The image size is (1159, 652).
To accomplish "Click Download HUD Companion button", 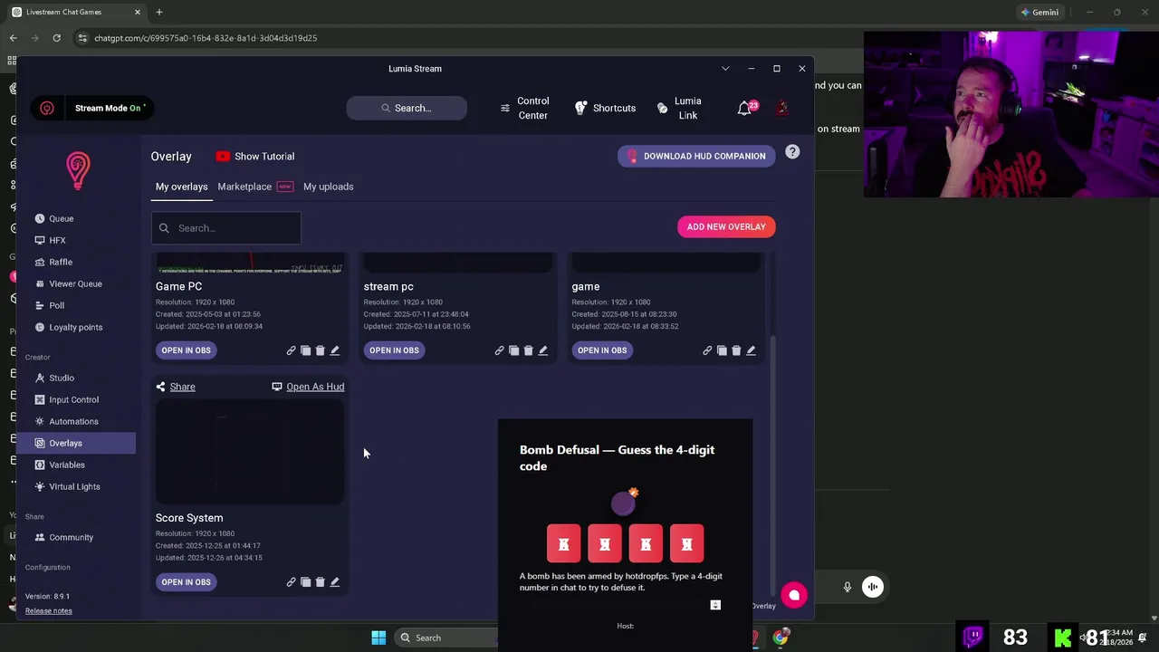I will pyautogui.click(x=696, y=156).
